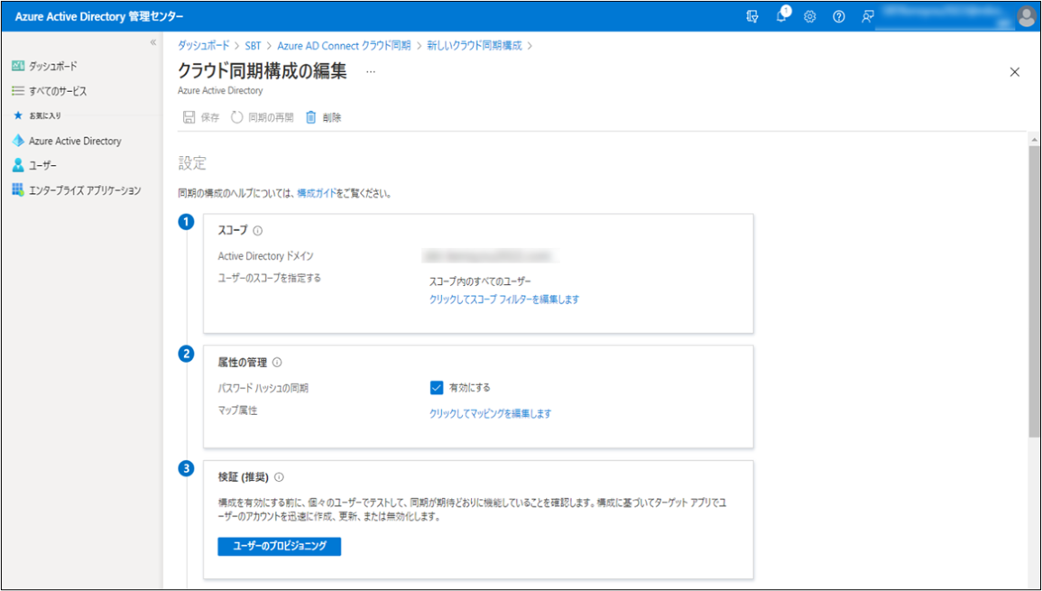Click the scrollbar up arrow of the blade
1042x591 pixels.
1034,140
